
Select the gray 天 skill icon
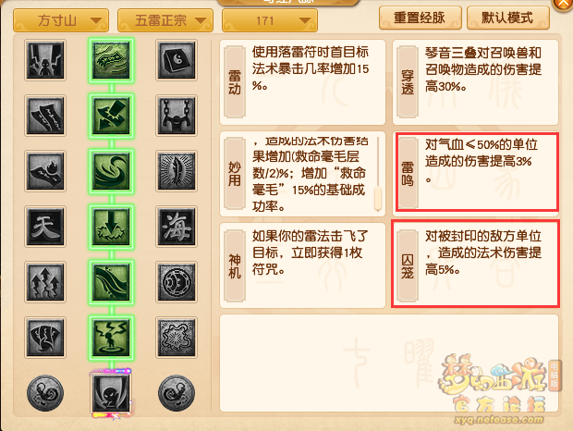[45, 227]
